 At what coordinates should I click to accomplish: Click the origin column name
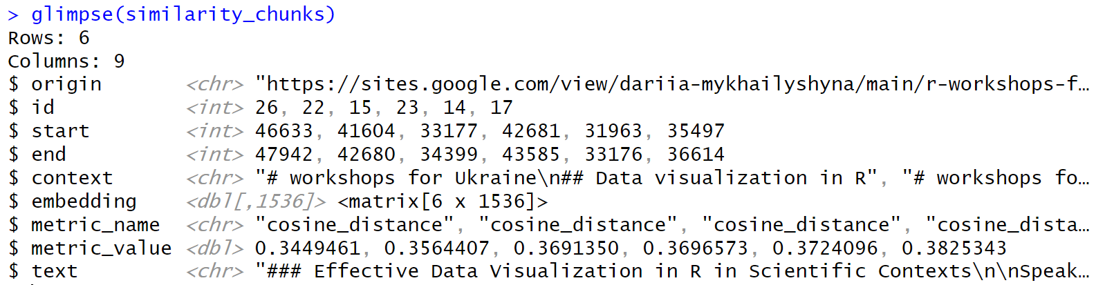pyautogui.click(x=66, y=84)
